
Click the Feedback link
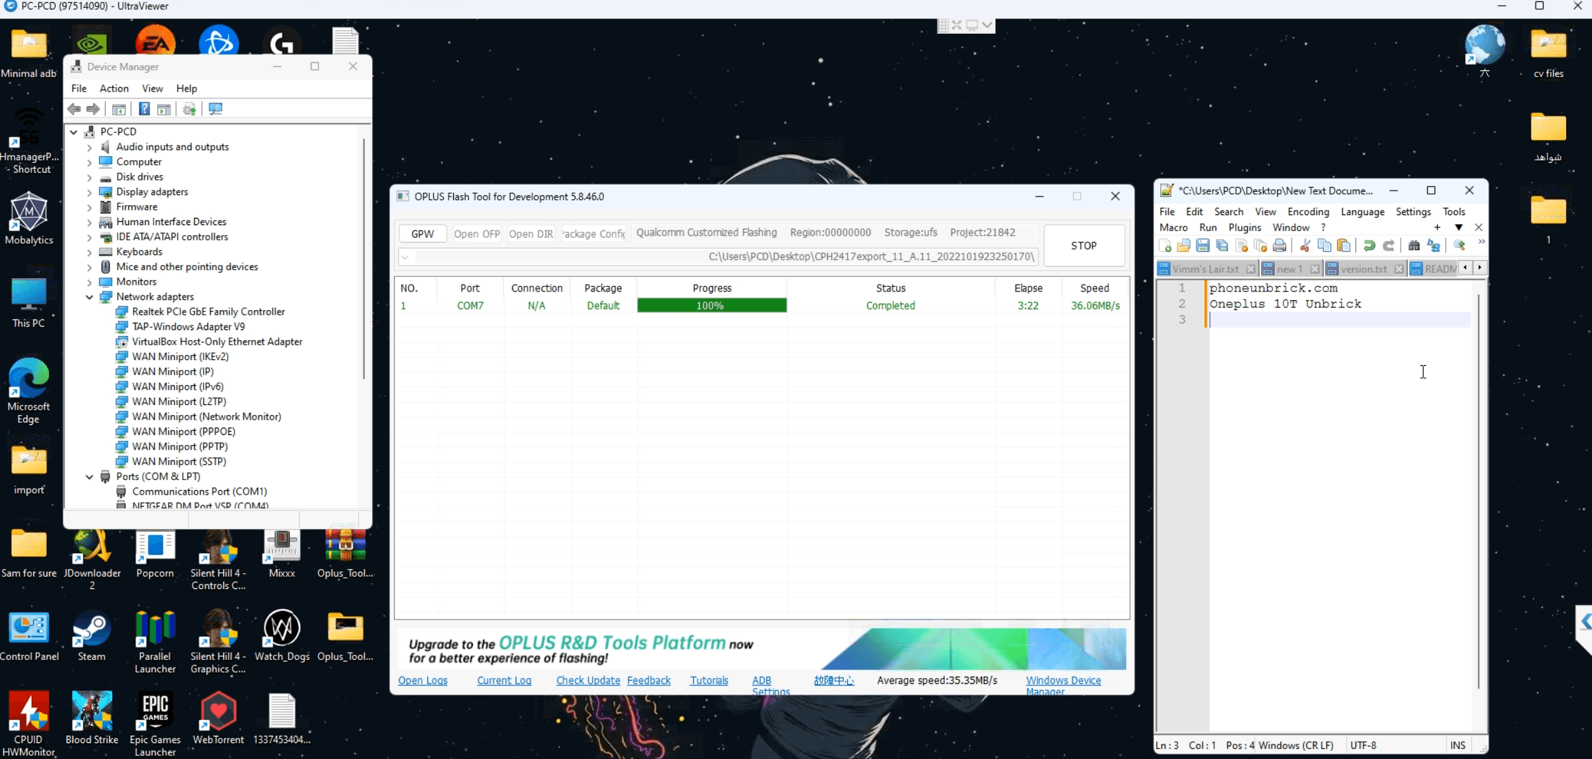click(648, 681)
